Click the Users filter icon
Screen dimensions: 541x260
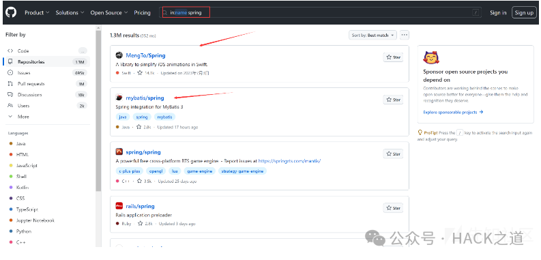10,106
